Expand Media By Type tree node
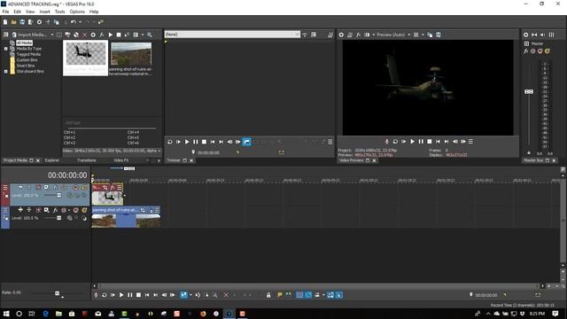The height and width of the screenshot is (319, 567). pos(6,49)
